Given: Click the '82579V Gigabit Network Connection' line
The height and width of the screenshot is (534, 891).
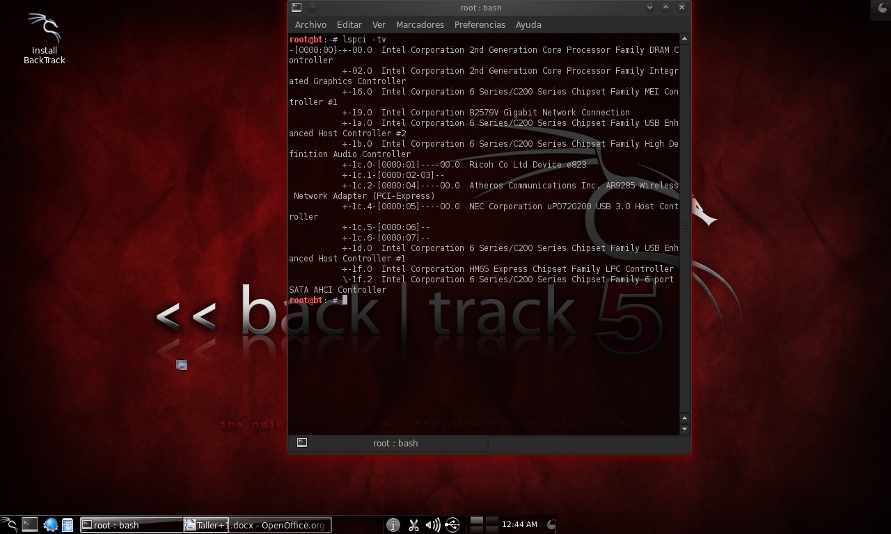Looking at the screenshot, I should (x=549, y=113).
